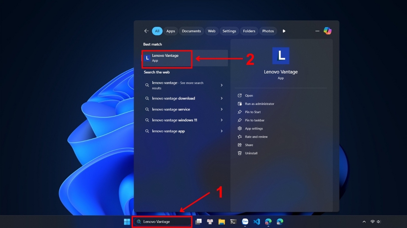Expand chevron beside 'lenovo vantage windows 11'
Viewport: 407px width, 228px height.
pyautogui.click(x=222, y=120)
